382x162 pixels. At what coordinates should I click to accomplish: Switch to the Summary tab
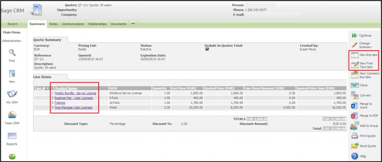[x=37, y=24]
